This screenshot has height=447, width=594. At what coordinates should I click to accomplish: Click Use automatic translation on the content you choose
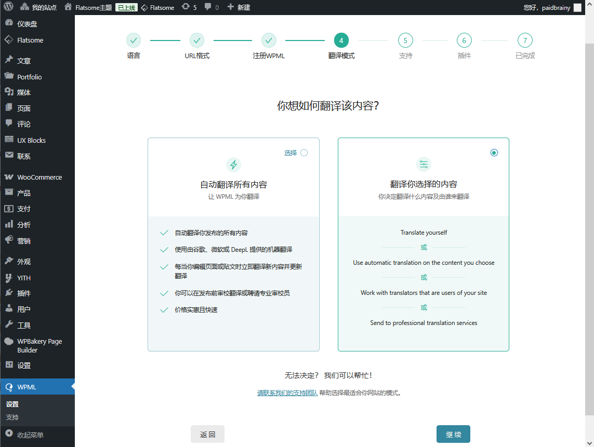coord(424,262)
